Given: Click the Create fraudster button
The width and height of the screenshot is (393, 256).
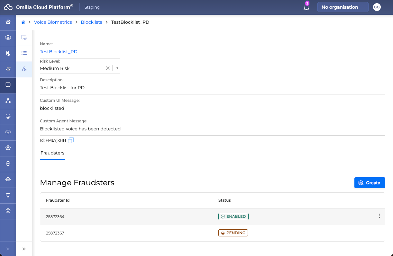Looking at the screenshot, I should [370, 183].
